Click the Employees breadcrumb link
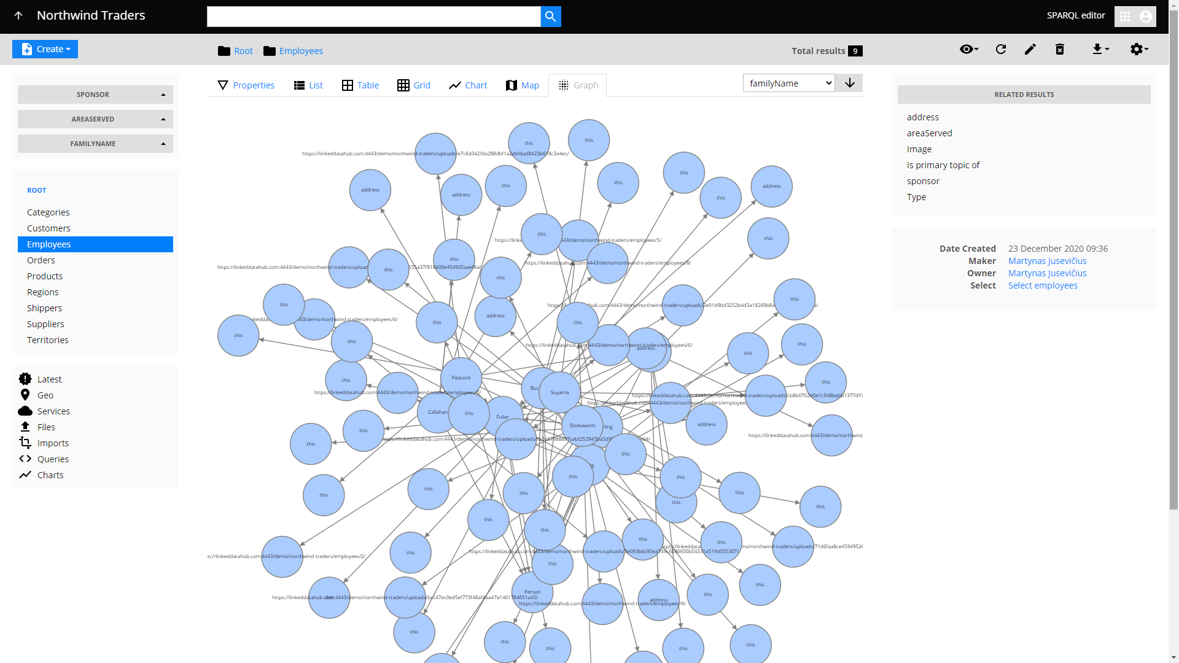The height and width of the screenshot is (663, 1179). pyautogui.click(x=301, y=51)
